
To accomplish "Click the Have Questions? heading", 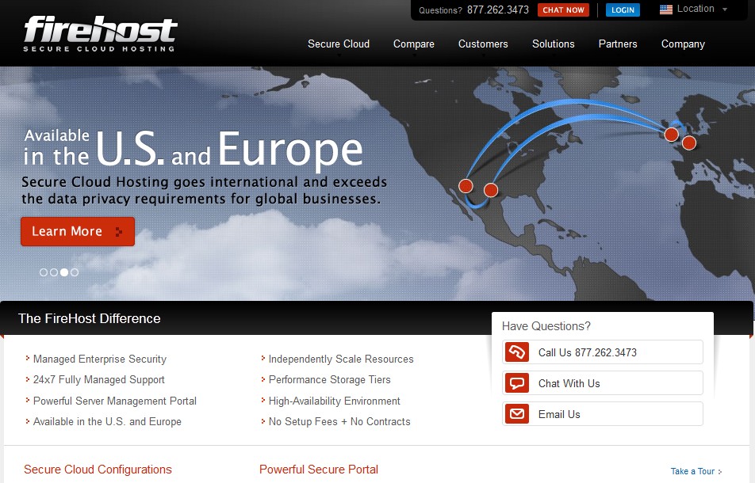I will [x=546, y=326].
